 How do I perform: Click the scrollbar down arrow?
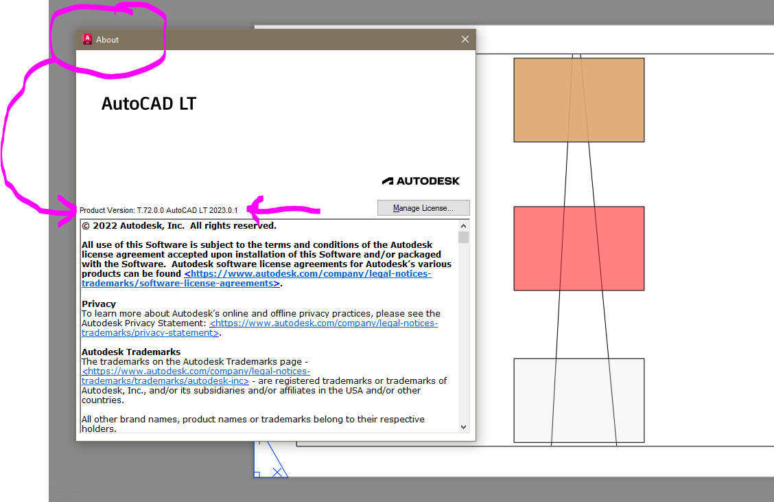coord(463,426)
